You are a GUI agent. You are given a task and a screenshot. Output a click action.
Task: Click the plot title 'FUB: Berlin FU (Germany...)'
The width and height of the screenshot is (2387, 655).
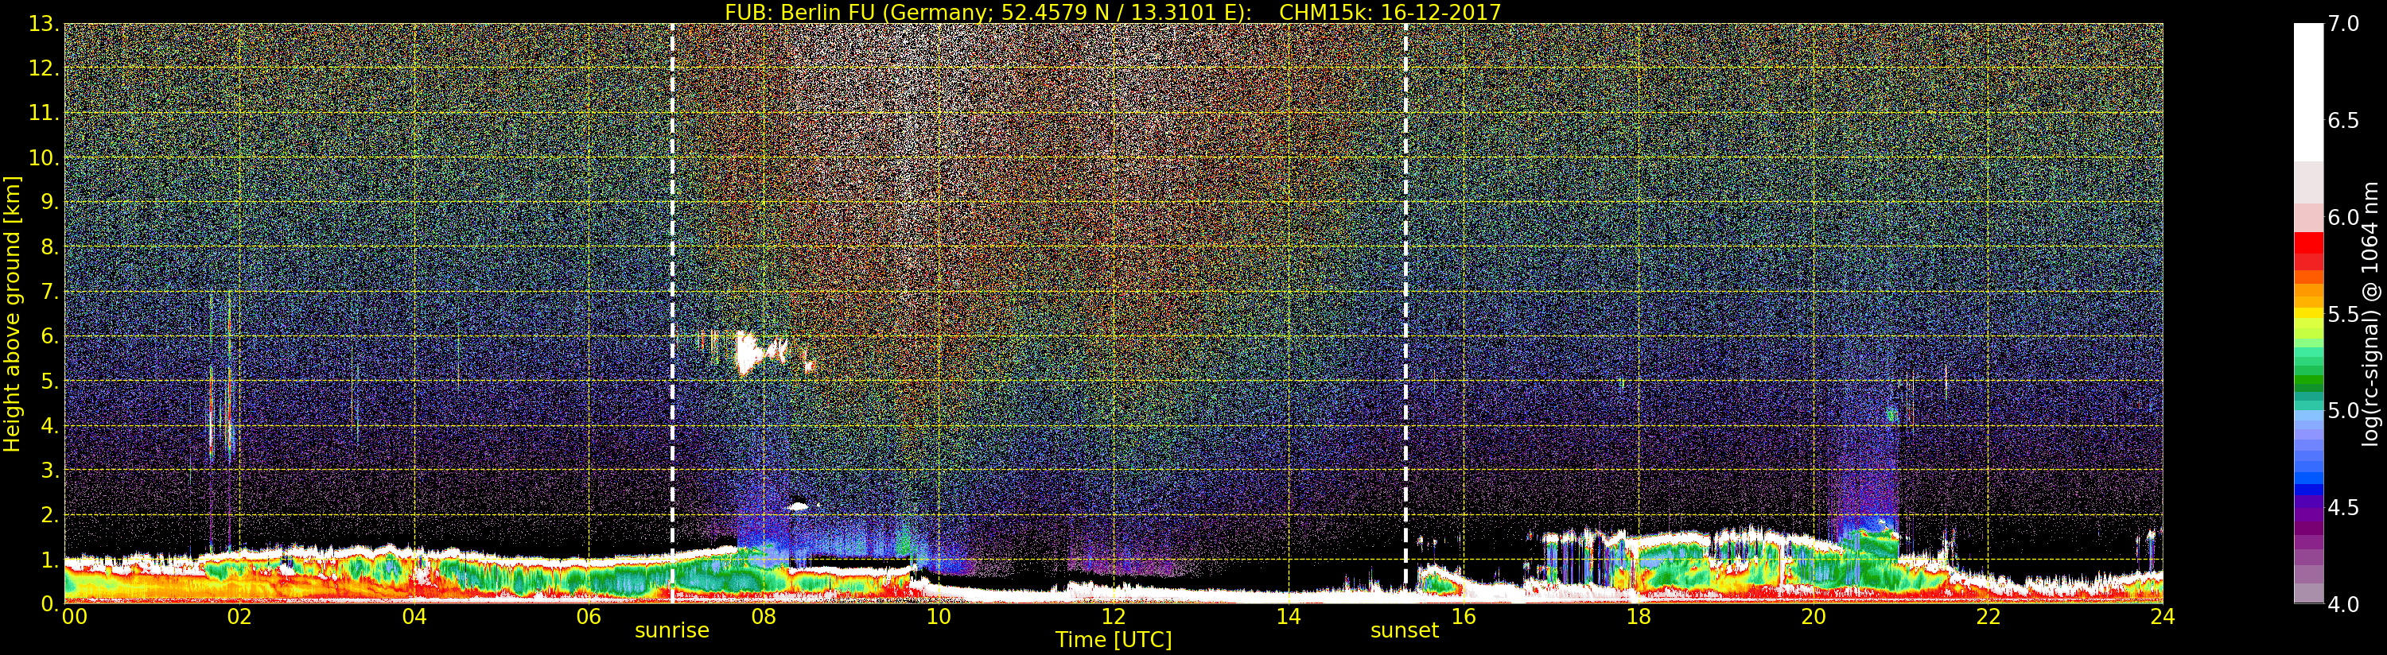[x=1113, y=12]
